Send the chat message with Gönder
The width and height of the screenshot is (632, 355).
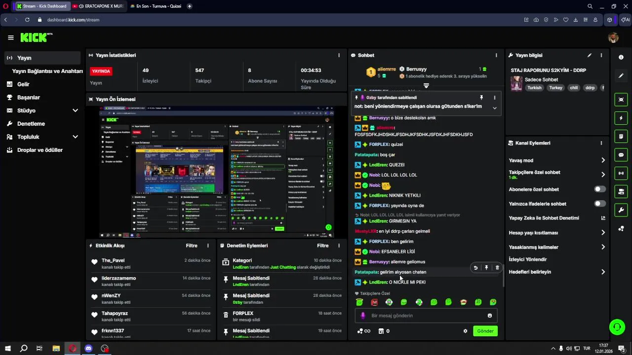[485, 331]
